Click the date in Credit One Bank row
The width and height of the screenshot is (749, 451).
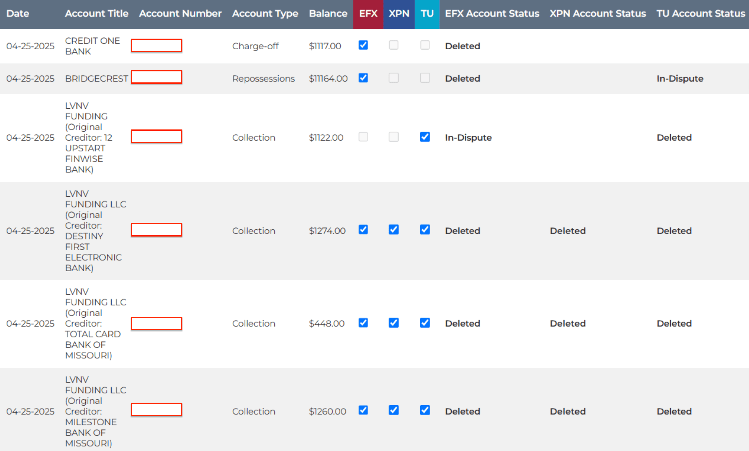coord(31,46)
